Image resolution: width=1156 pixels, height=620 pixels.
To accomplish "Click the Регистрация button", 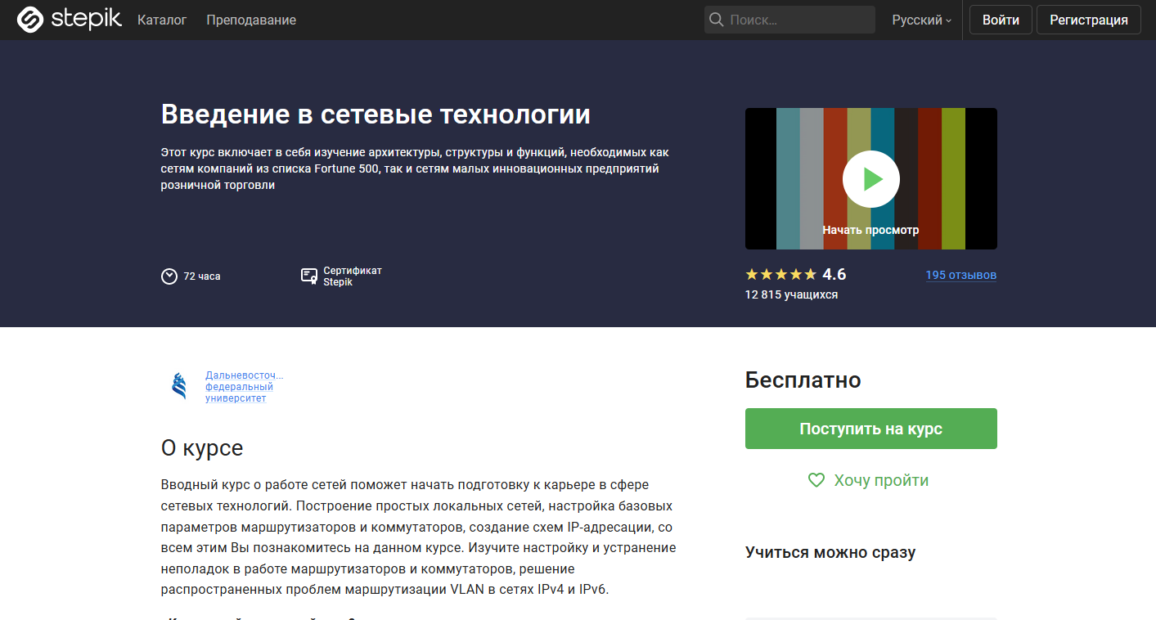I will click(1088, 19).
